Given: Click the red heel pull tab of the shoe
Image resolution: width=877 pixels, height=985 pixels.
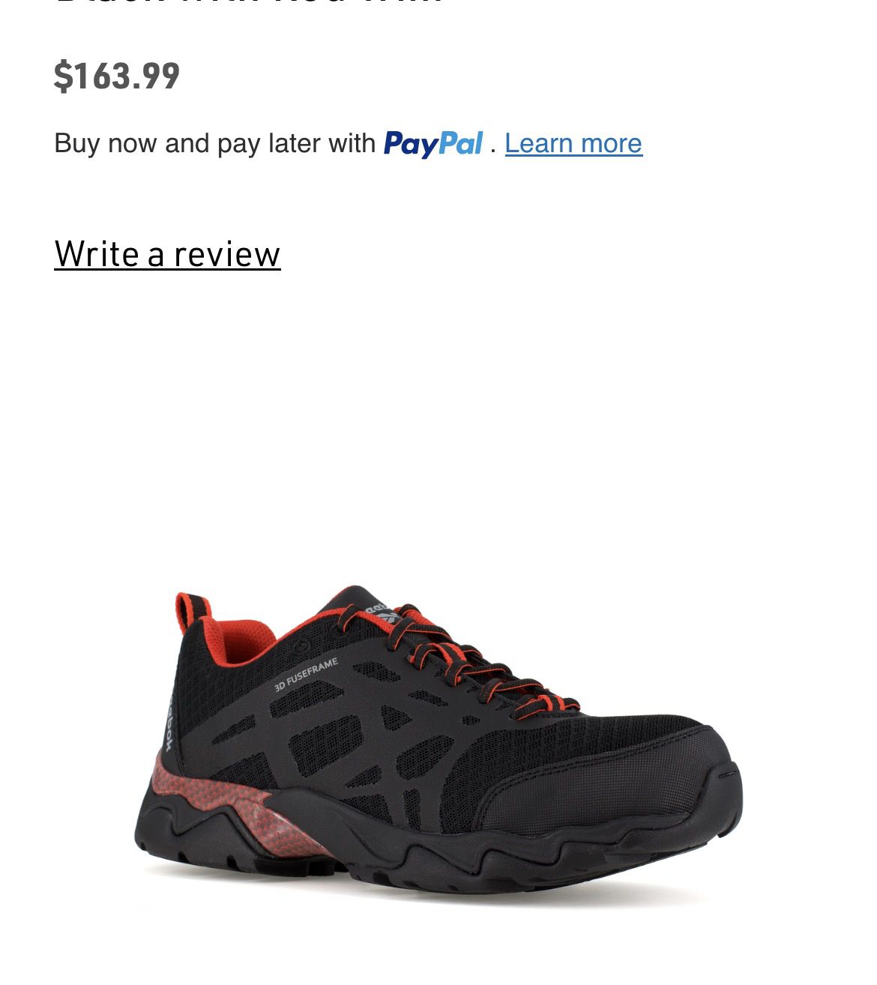Looking at the screenshot, I should [x=193, y=609].
